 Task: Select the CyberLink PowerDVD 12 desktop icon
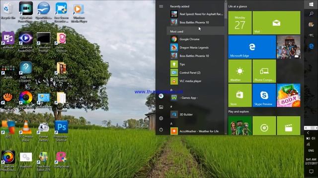point(26,42)
